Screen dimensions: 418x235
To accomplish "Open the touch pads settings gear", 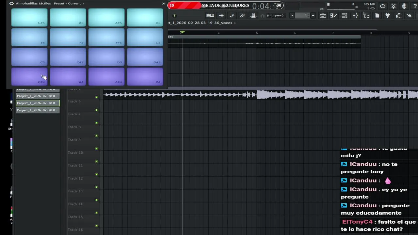I will click(11, 4).
